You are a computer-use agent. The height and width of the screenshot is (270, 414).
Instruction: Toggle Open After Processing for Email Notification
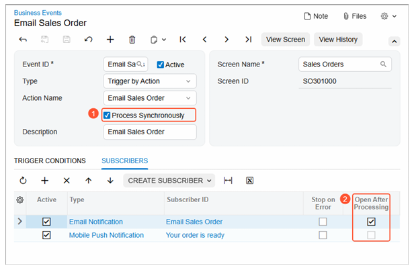click(x=371, y=222)
